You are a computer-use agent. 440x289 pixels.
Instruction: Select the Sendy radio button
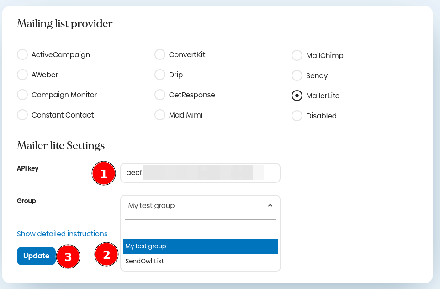click(x=297, y=75)
